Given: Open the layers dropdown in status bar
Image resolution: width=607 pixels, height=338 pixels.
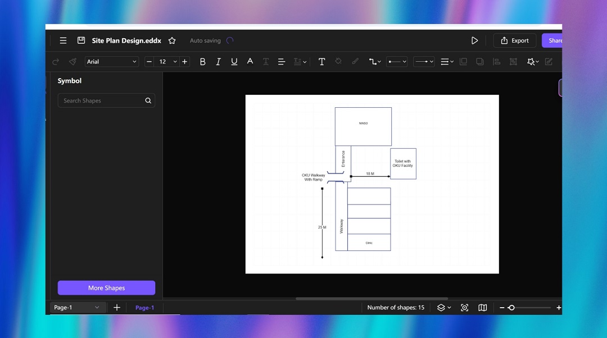Looking at the screenshot, I should pos(443,308).
